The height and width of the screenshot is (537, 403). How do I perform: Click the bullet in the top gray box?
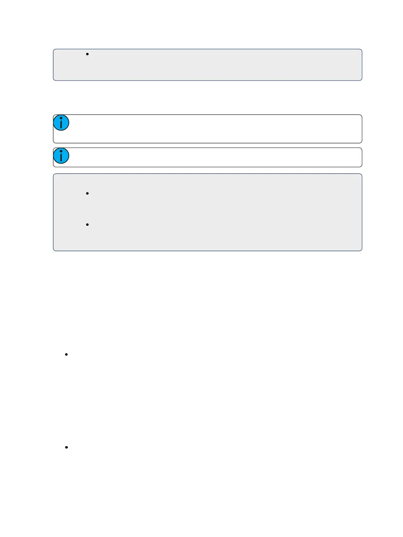[x=88, y=54]
